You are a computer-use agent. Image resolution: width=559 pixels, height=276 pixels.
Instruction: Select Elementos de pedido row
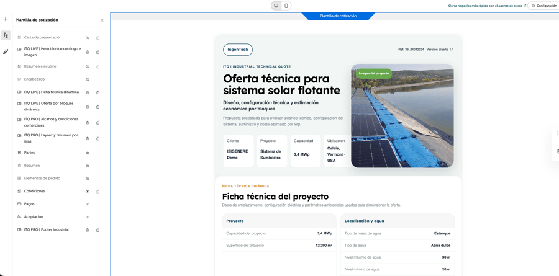(x=42, y=178)
